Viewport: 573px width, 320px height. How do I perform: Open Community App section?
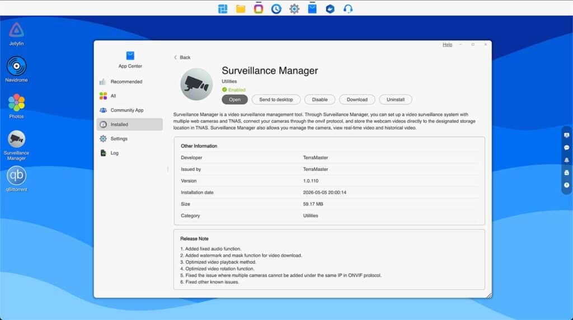pos(129,110)
